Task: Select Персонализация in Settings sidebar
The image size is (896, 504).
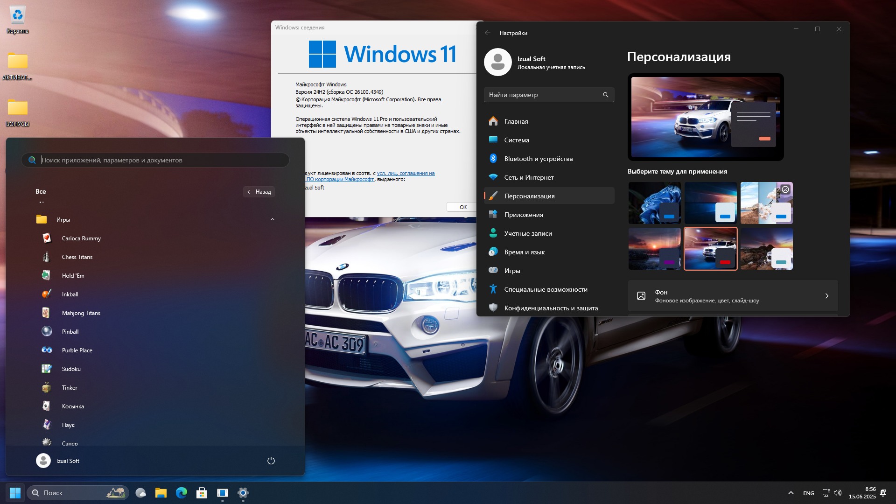Action: click(x=549, y=196)
